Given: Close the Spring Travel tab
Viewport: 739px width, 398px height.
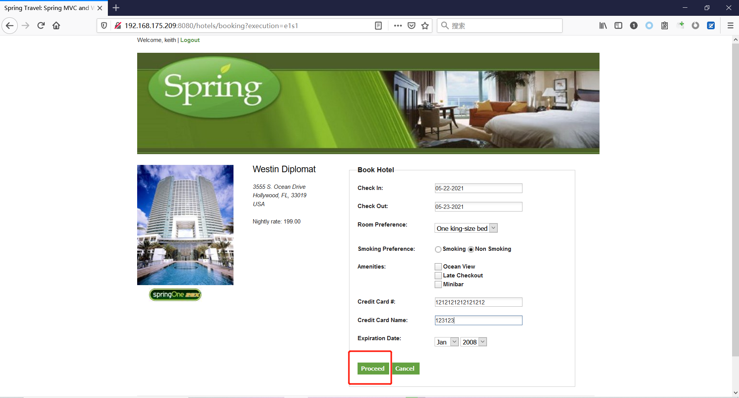Looking at the screenshot, I should point(100,8).
